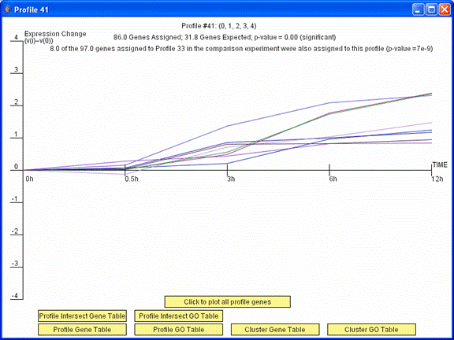Click the Profile #41 title text
The width and height of the screenshot is (454, 340).
[x=219, y=26]
